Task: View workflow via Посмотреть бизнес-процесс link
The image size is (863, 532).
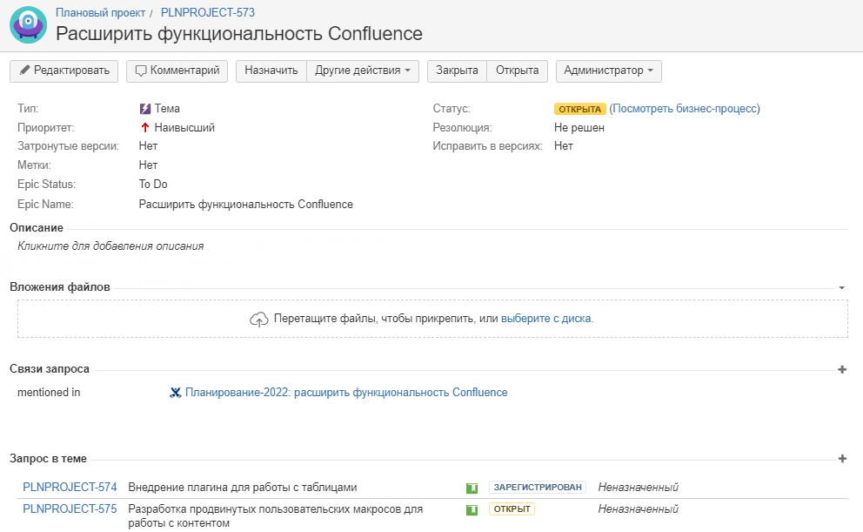Action: (x=685, y=109)
